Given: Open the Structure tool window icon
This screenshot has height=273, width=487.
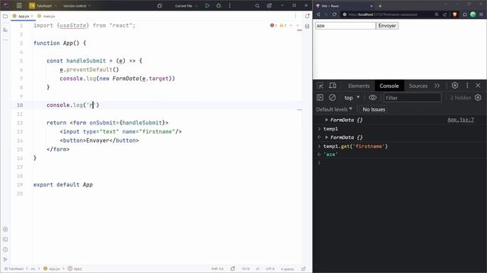Looking at the screenshot, I should (5, 30).
